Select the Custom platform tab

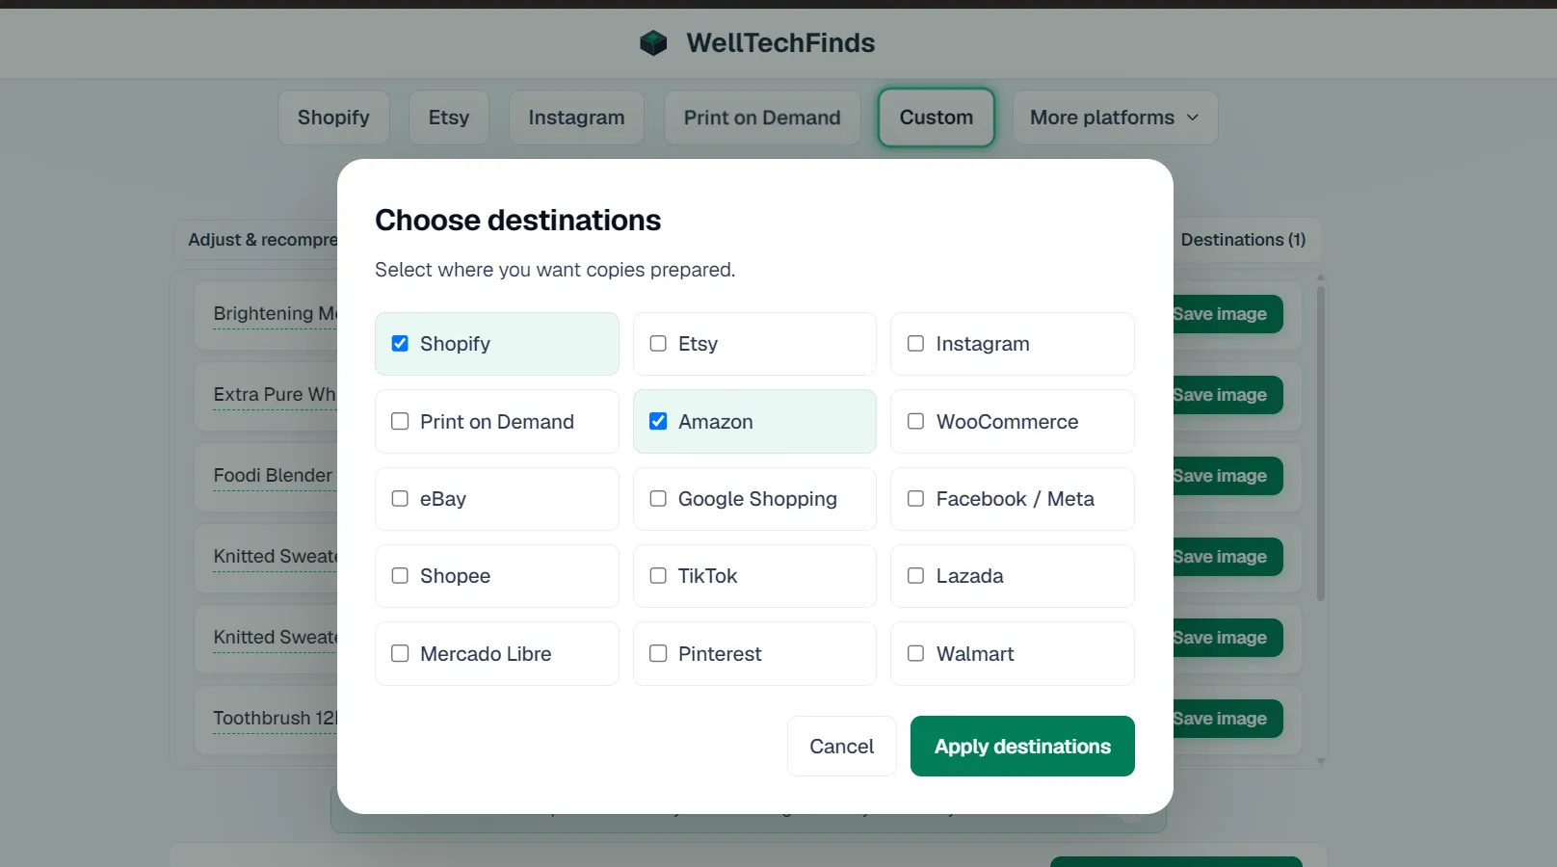(936, 118)
